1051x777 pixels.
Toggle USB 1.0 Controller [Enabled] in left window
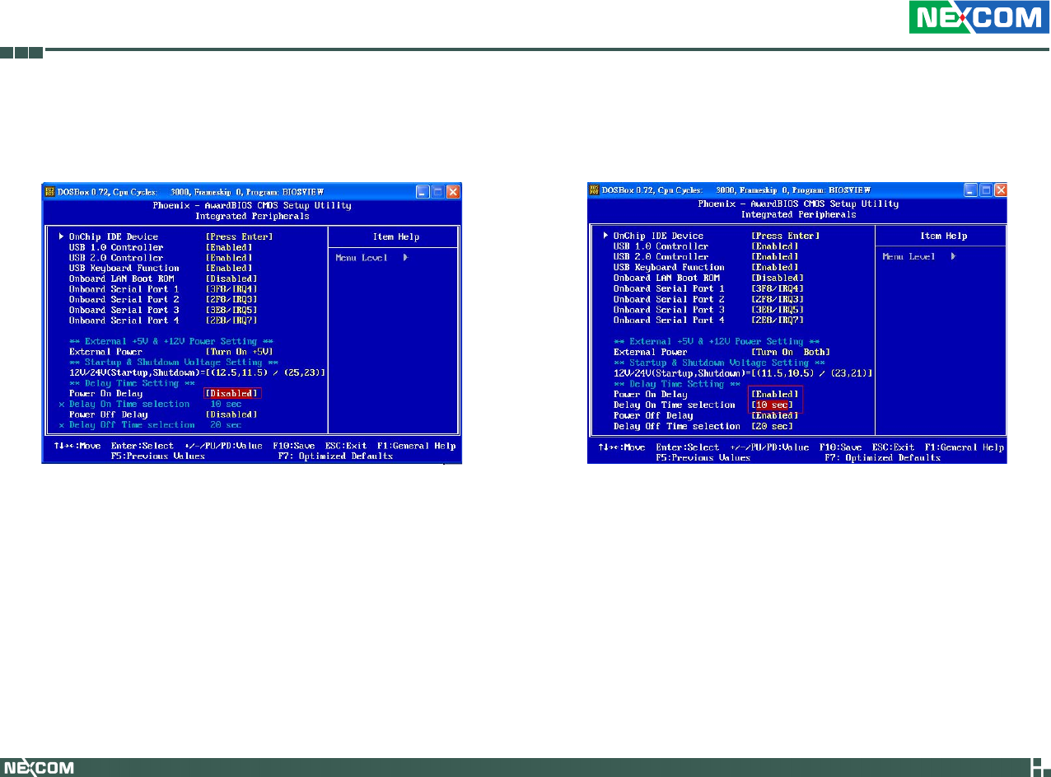(228, 247)
